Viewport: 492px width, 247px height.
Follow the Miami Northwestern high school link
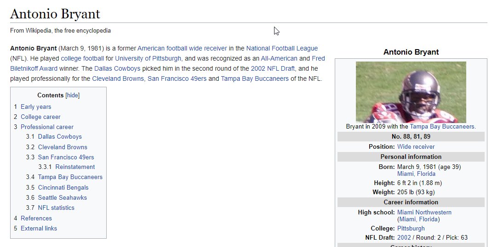click(424, 212)
